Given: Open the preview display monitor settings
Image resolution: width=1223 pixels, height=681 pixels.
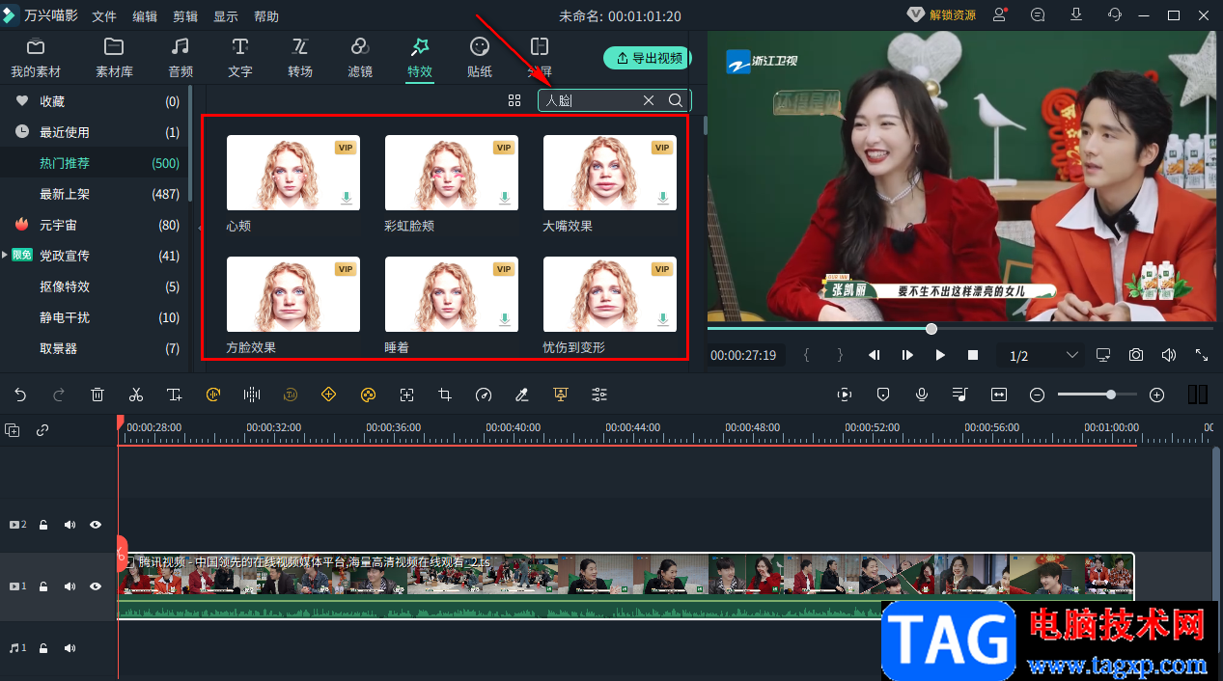Looking at the screenshot, I should point(1103,355).
